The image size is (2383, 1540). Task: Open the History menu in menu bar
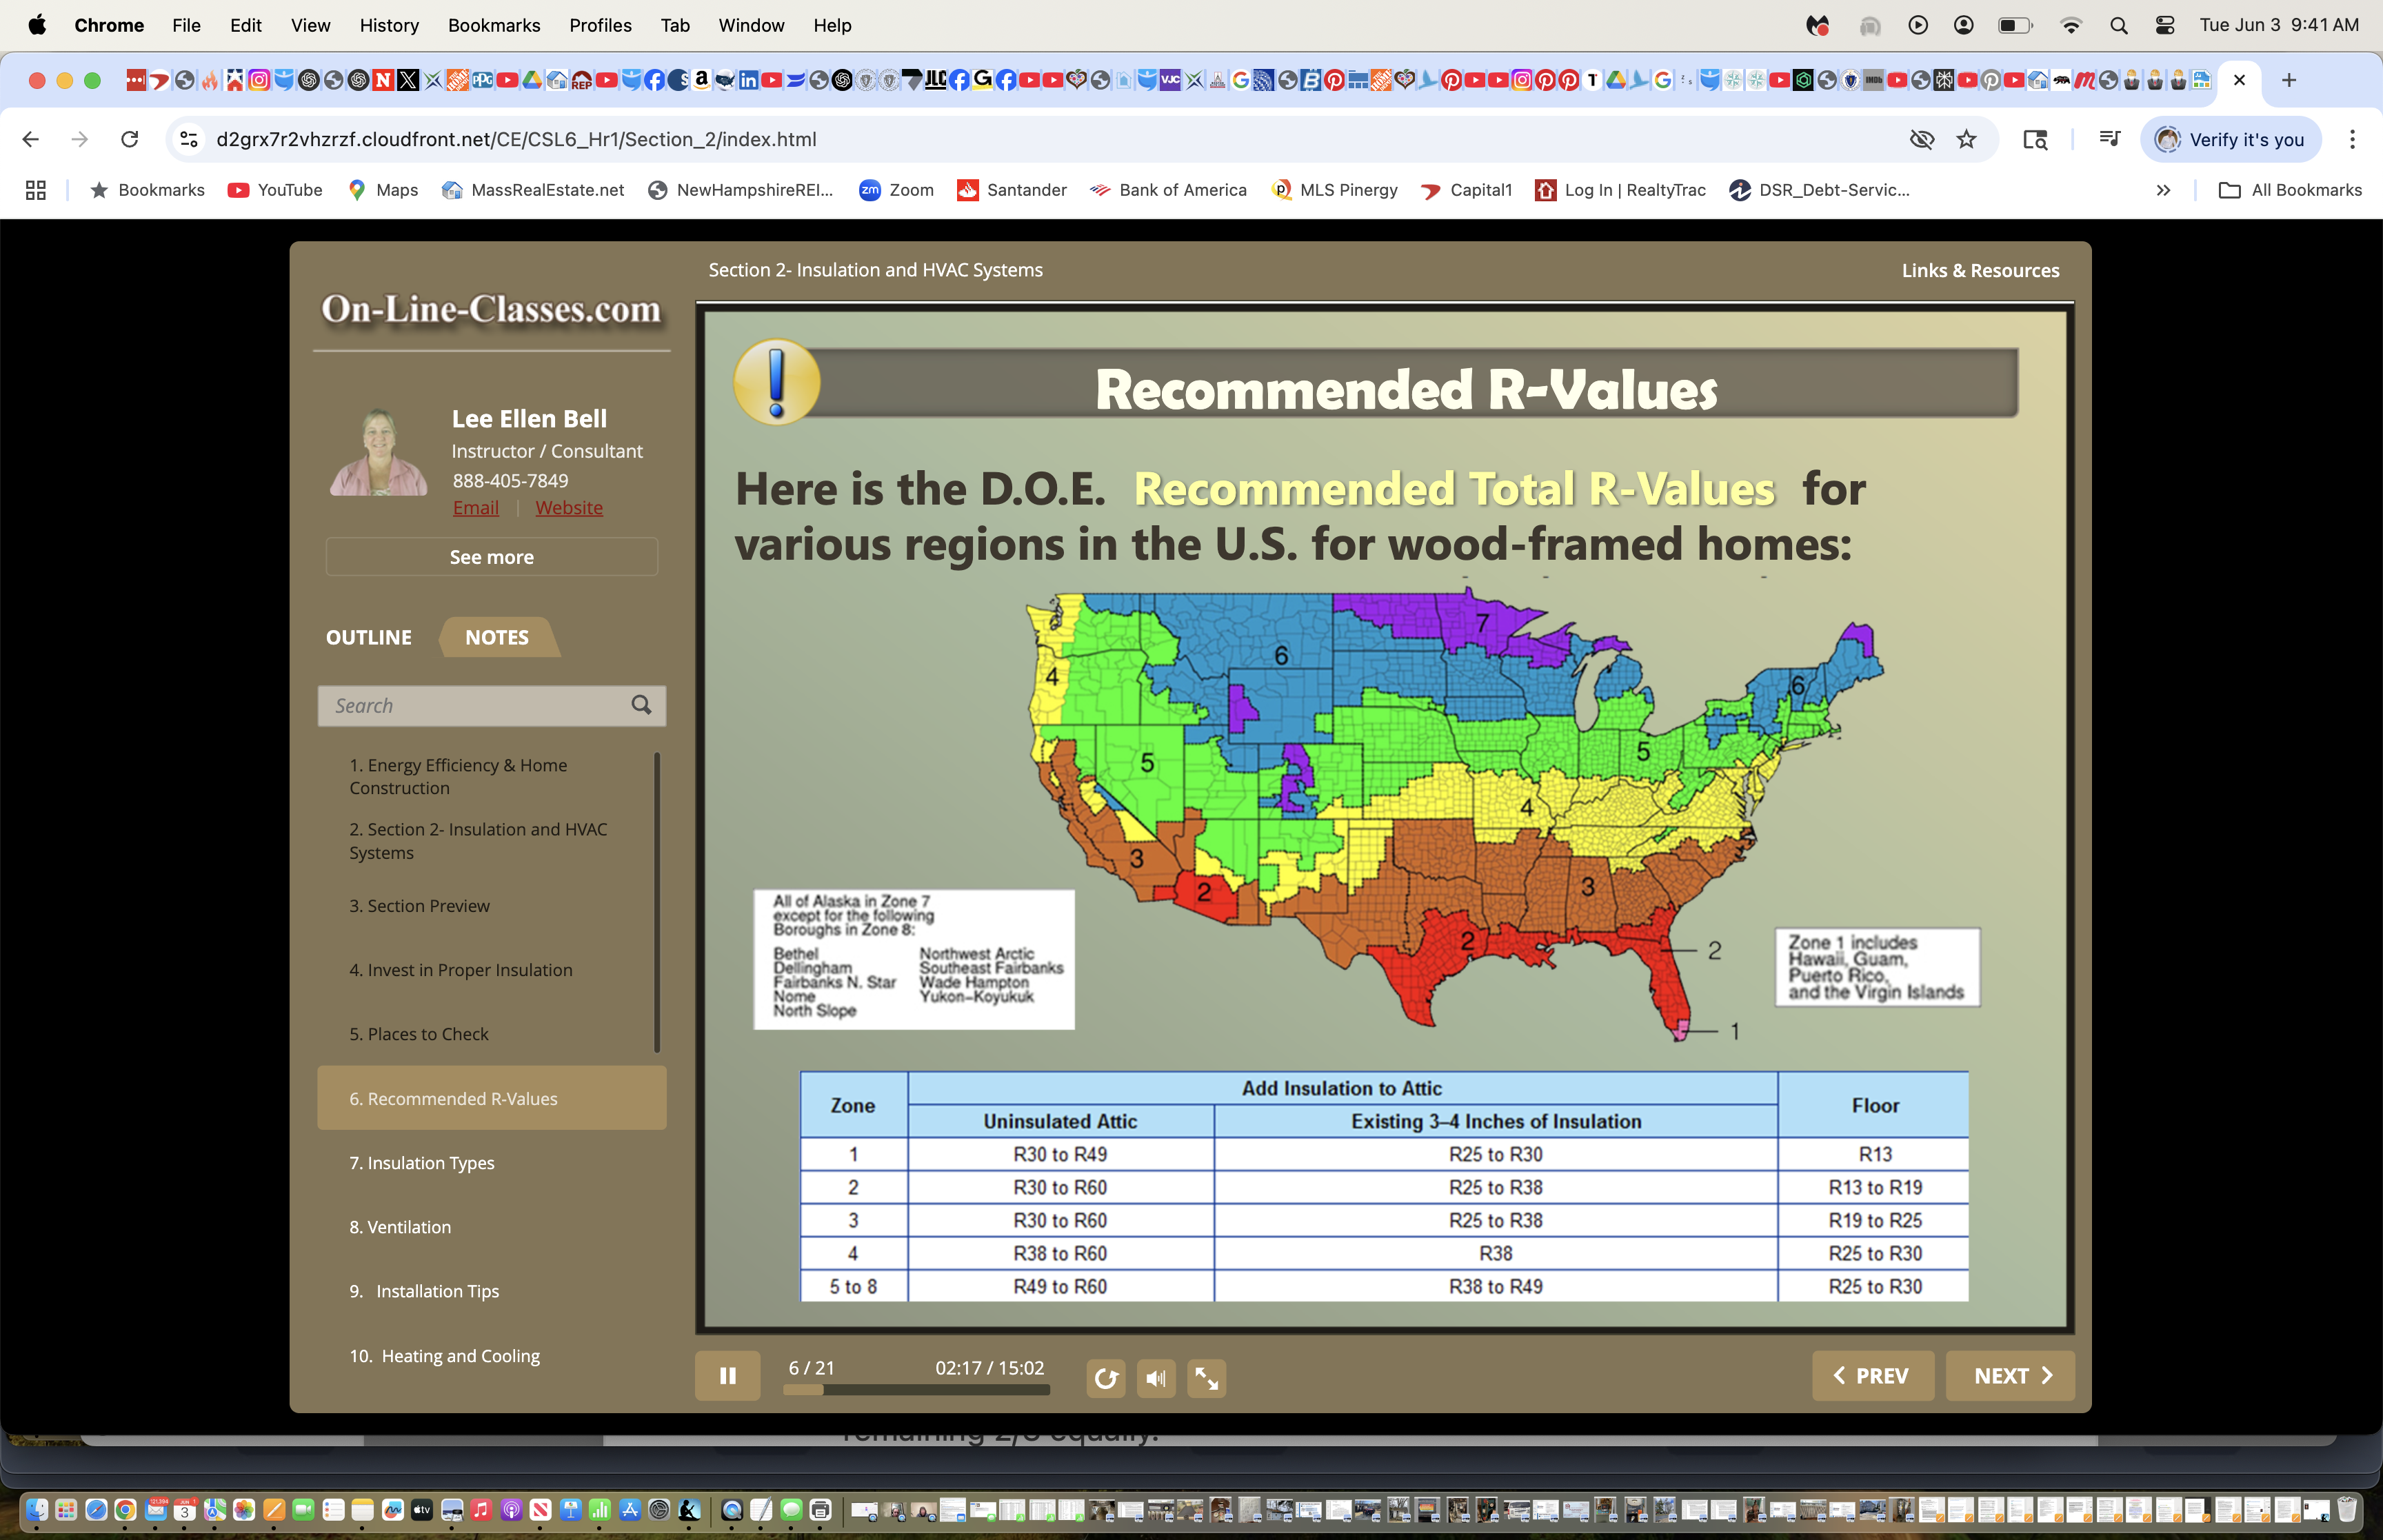click(388, 25)
